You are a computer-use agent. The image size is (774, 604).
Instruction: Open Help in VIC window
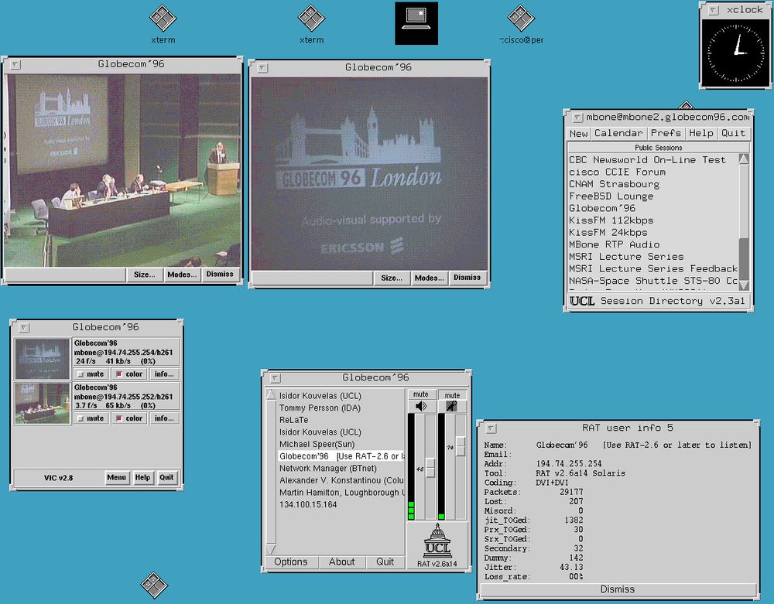[142, 477]
